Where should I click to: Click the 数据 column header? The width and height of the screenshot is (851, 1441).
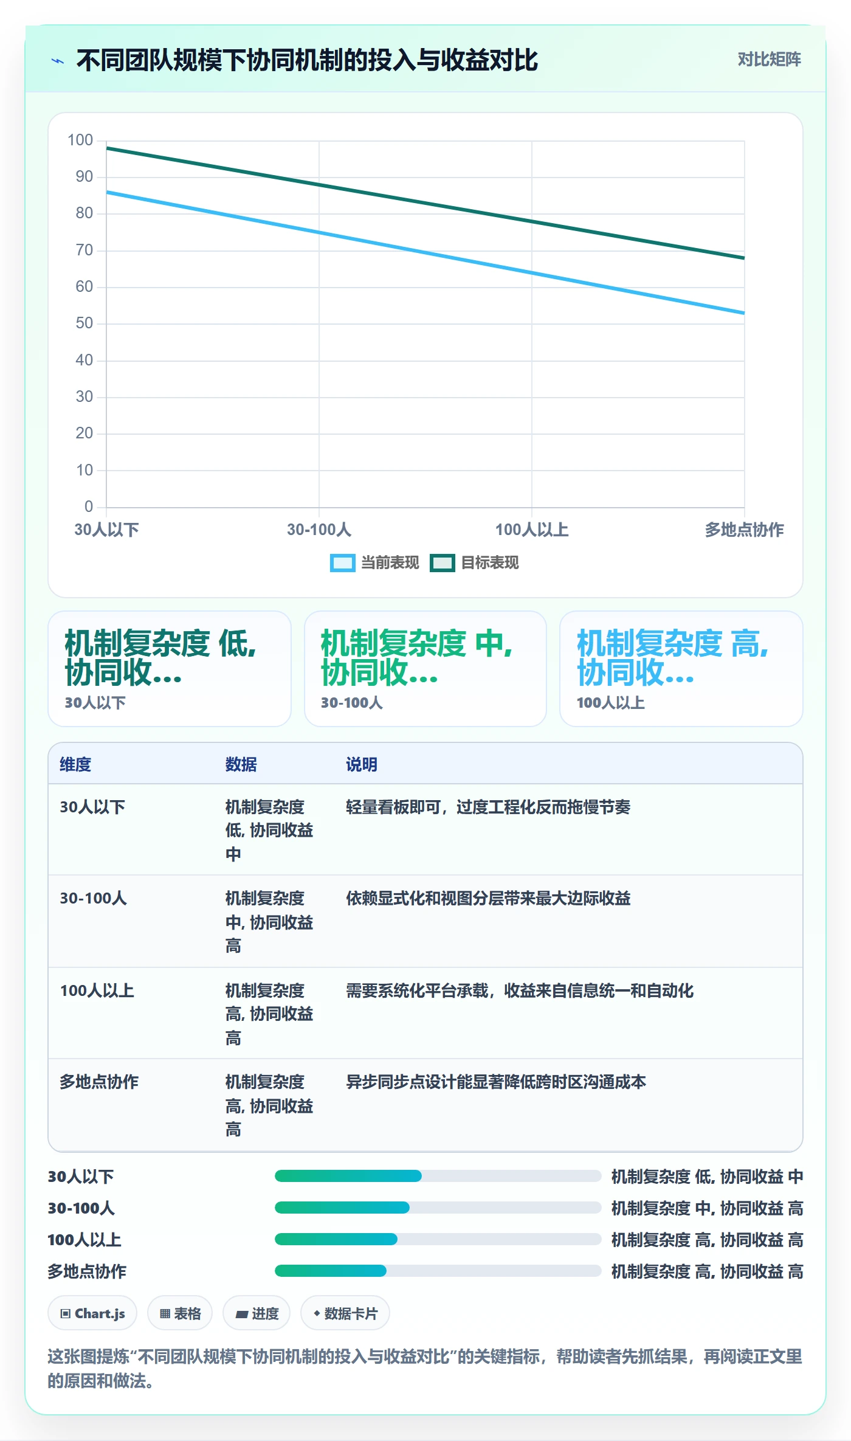241,764
